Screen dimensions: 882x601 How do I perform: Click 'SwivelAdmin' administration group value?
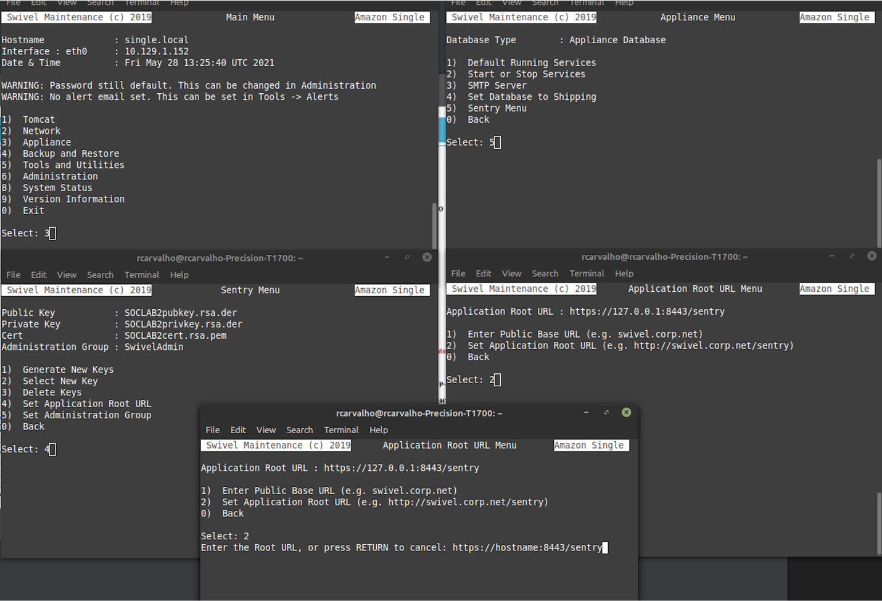point(154,347)
